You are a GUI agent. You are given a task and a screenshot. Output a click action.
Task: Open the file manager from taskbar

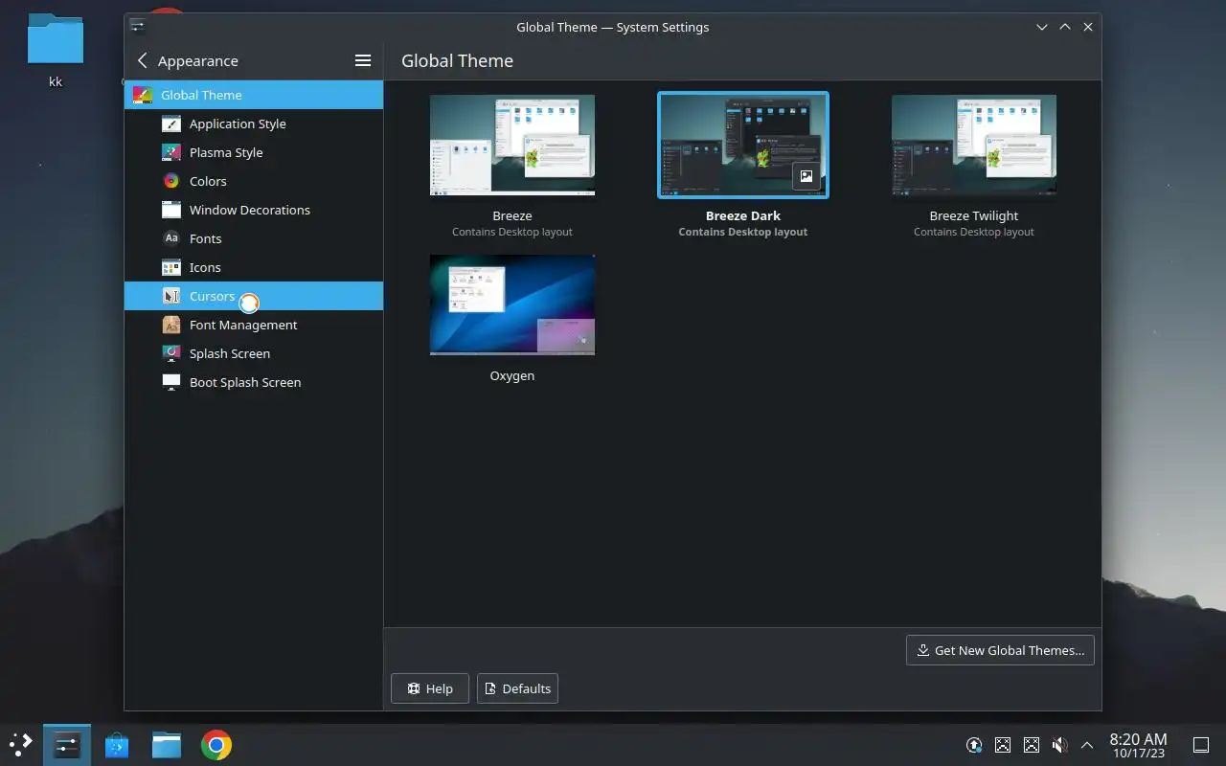[x=167, y=745]
